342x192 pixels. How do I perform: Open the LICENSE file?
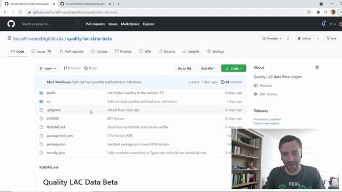[x=53, y=118]
